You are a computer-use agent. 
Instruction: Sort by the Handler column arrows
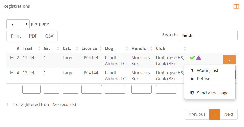coord(151,48)
